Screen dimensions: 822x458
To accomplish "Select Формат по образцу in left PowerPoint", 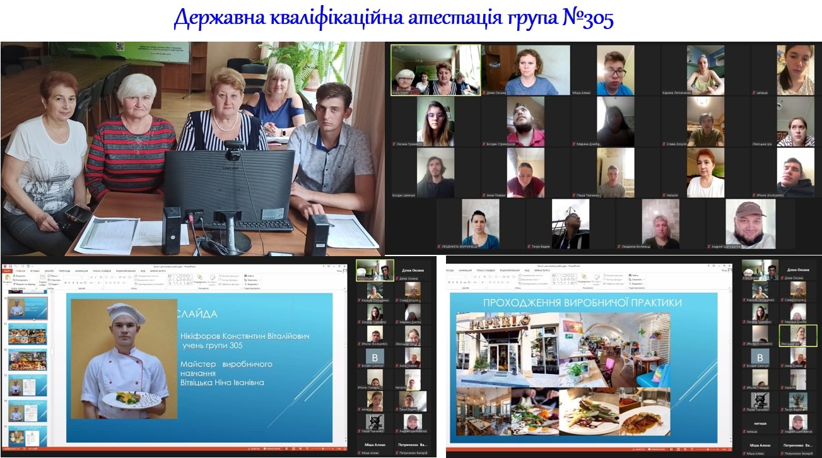I will point(24,284).
